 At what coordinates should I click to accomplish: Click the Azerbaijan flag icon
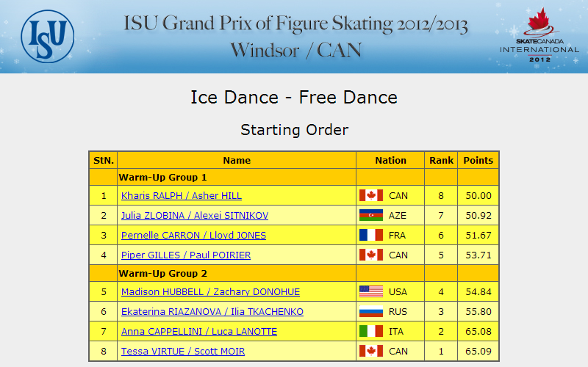click(x=371, y=215)
